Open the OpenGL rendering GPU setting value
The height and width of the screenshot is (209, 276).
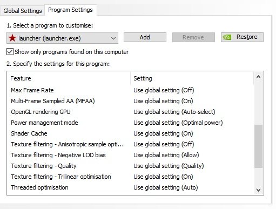tap(174, 112)
